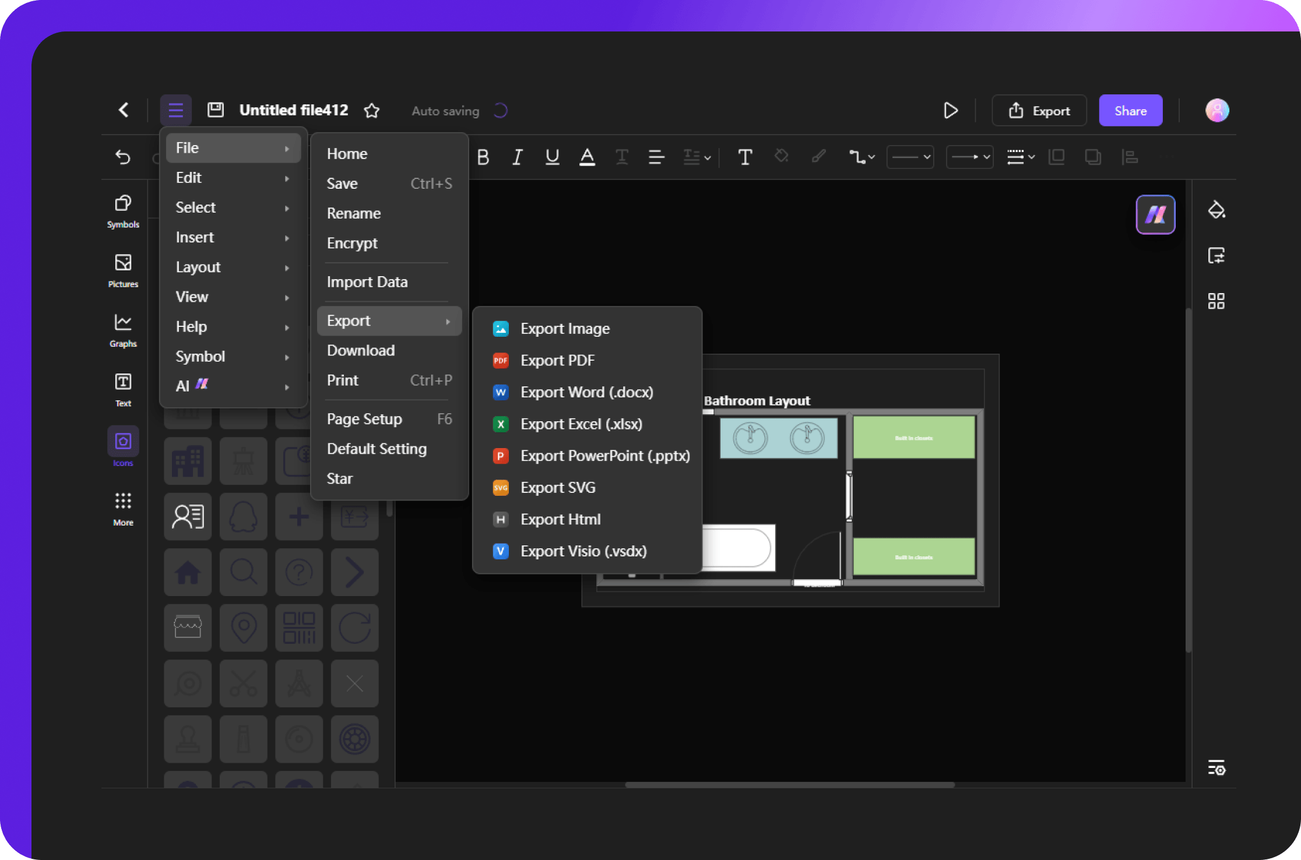Open the Pictures sidebar panel
Image resolution: width=1301 pixels, height=860 pixels.
123,271
